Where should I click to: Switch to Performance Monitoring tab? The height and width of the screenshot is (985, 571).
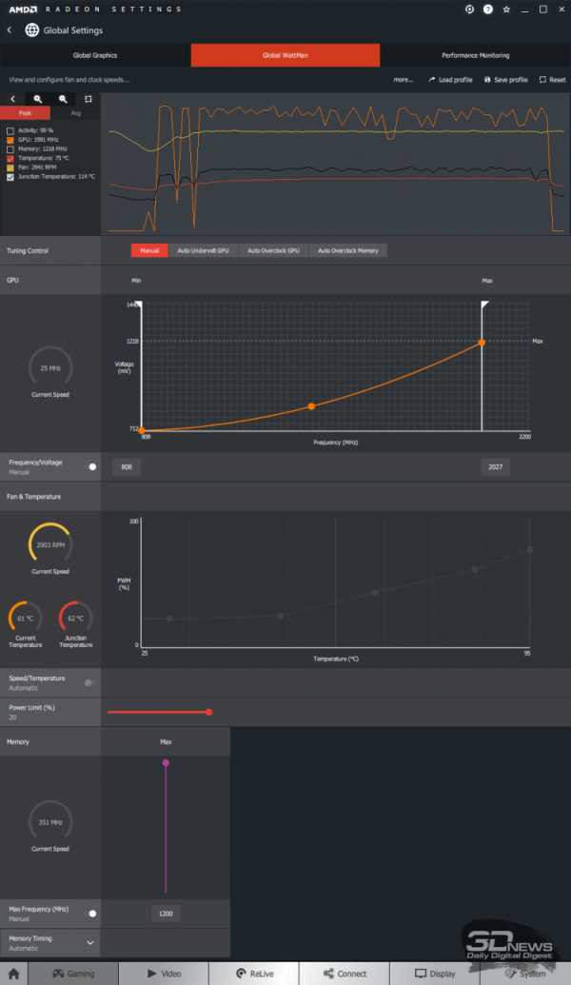tap(476, 55)
